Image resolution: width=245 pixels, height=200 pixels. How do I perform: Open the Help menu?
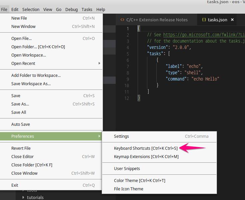(x=101, y=10)
